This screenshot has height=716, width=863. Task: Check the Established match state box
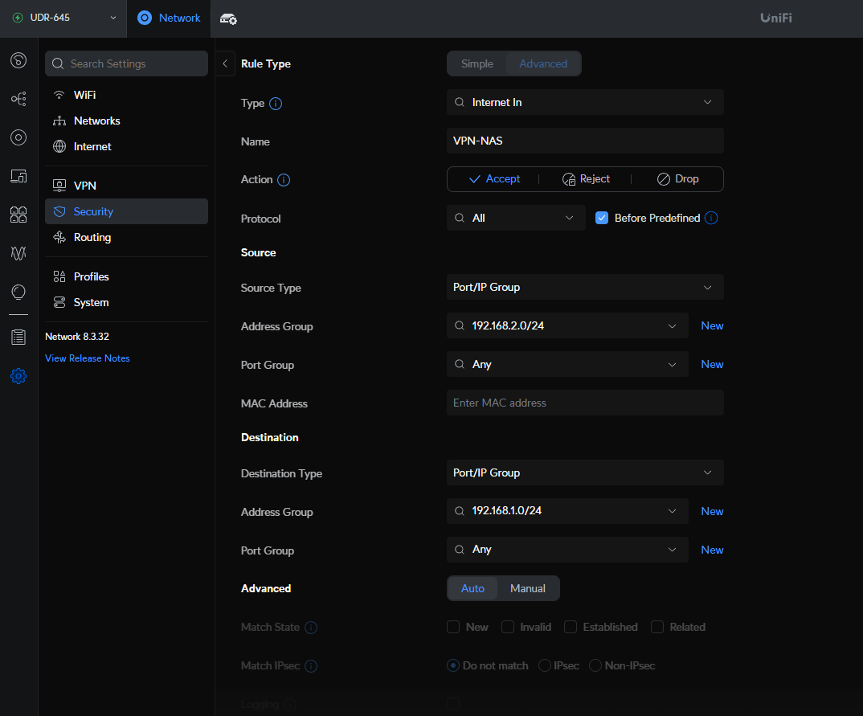(571, 627)
